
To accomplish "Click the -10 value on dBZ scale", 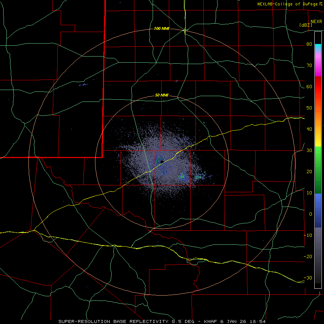I will (308, 235).
